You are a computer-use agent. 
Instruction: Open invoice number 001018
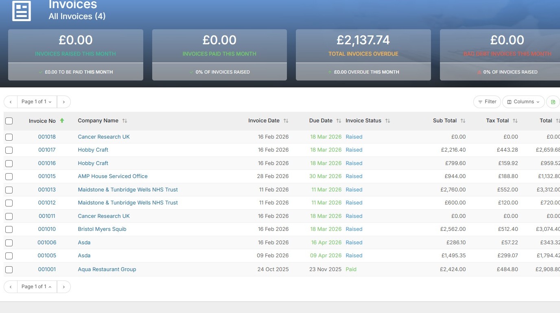click(x=47, y=137)
